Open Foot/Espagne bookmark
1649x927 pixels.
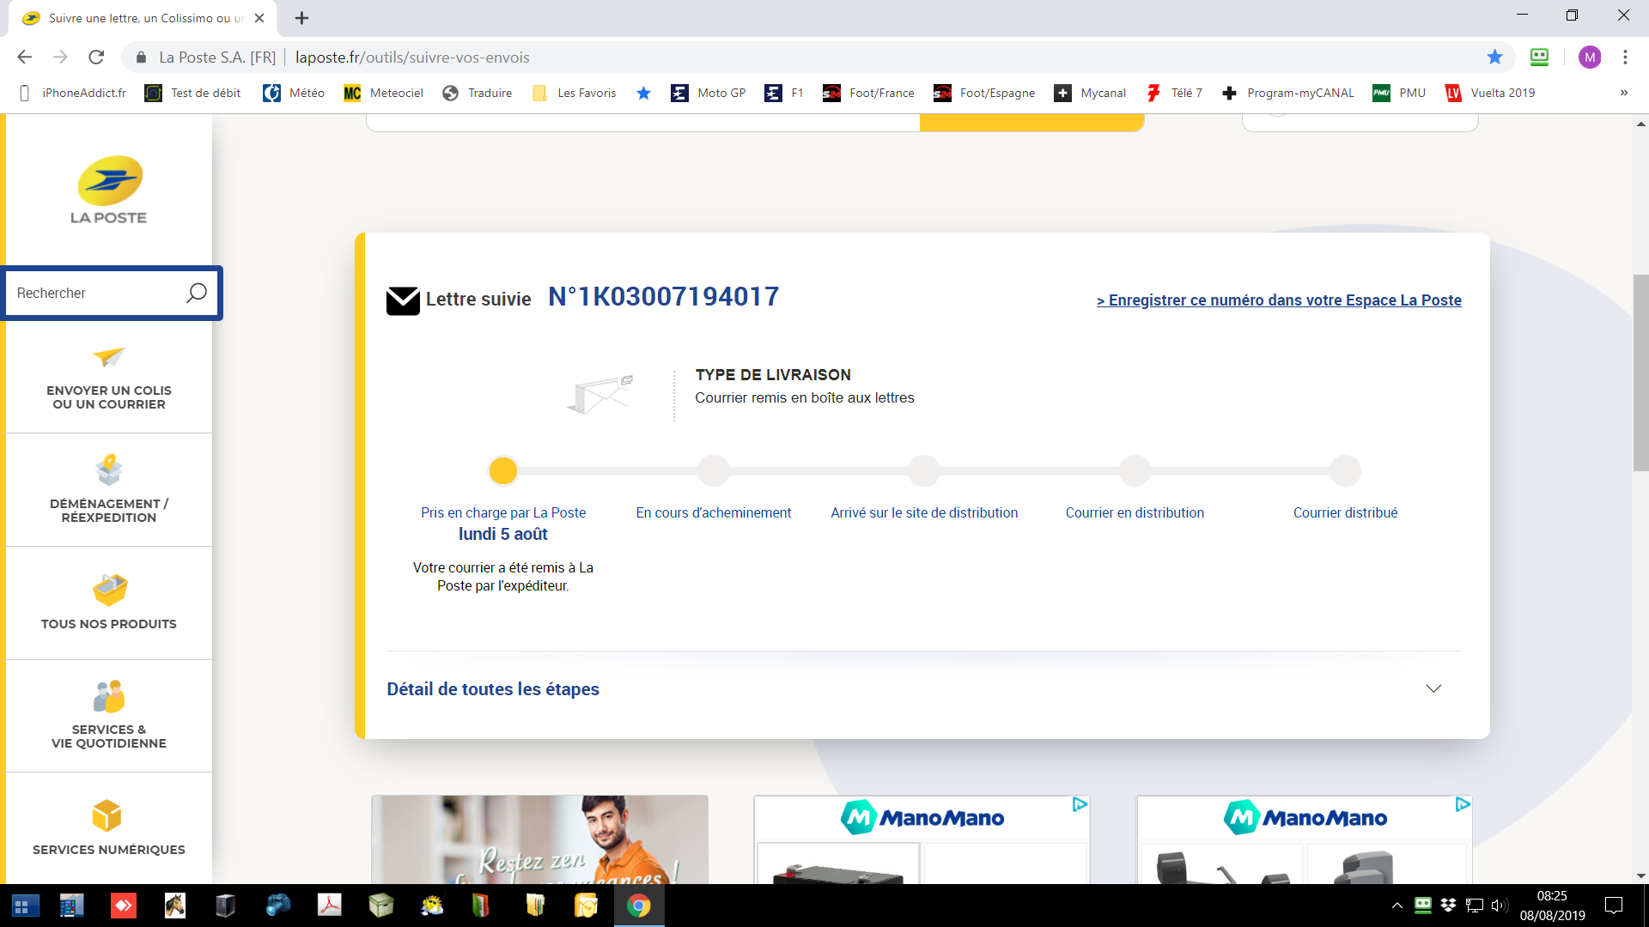[x=984, y=93]
